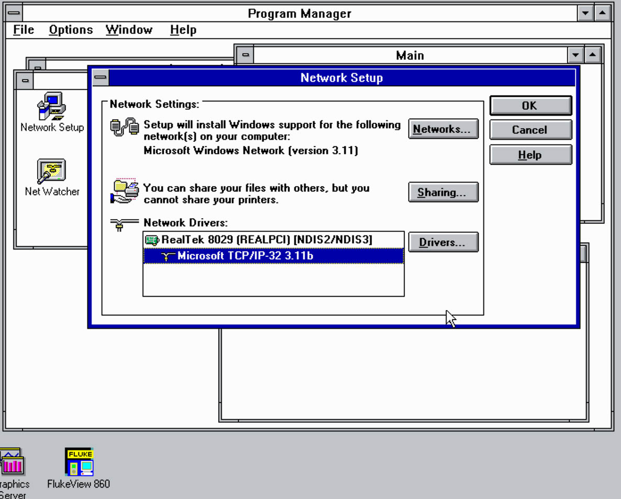Maximize the Program Manager window

[x=602, y=13]
